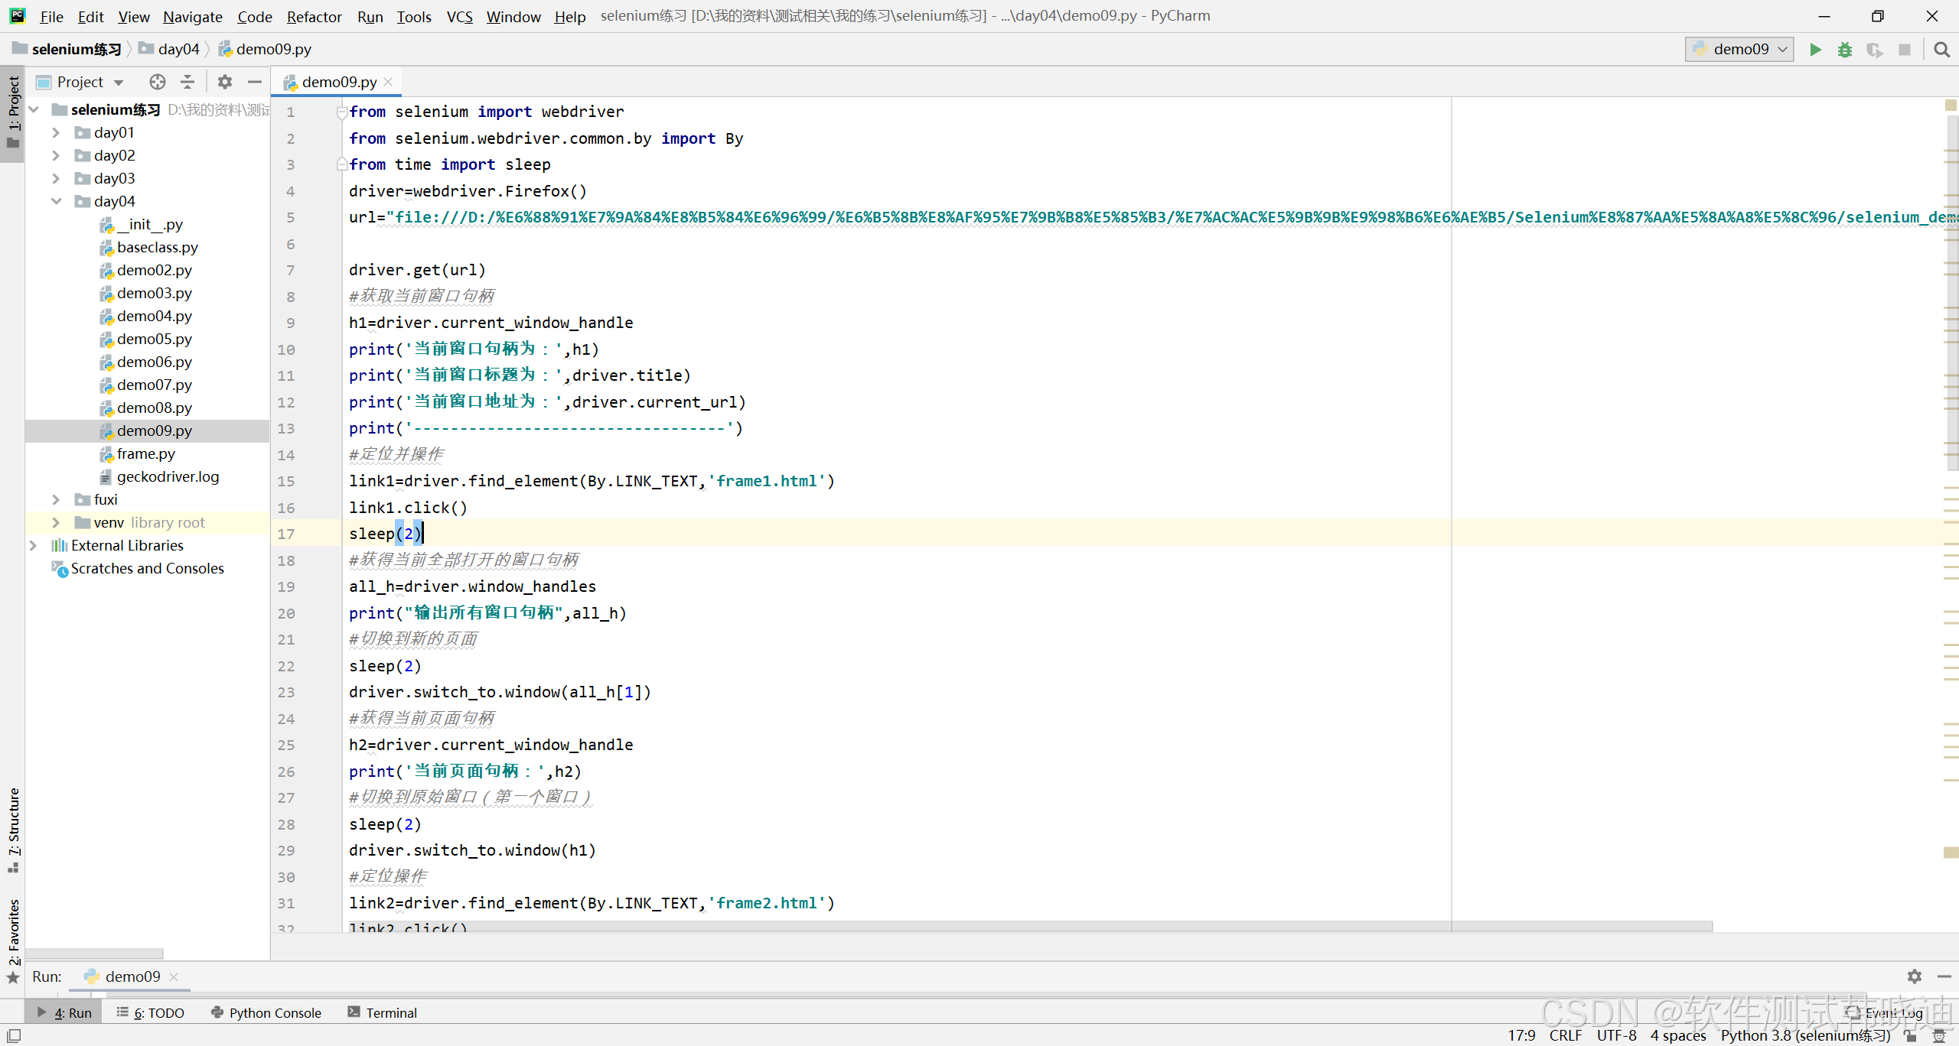This screenshot has width=1959, height=1046.
Task: Open the 4: Run tool window
Action: point(65,1012)
